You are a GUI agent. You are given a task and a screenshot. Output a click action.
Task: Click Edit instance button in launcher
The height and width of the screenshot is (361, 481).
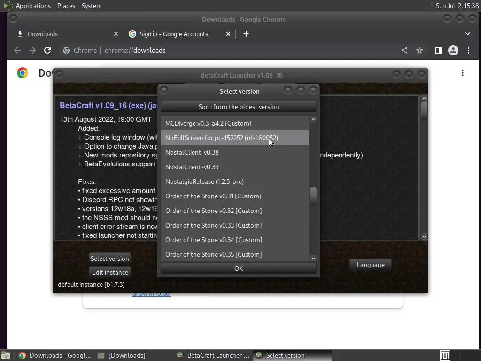click(110, 272)
